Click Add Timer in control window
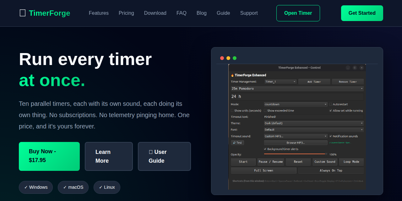Viewport: 402px width, 201px height. tap(314, 82)
